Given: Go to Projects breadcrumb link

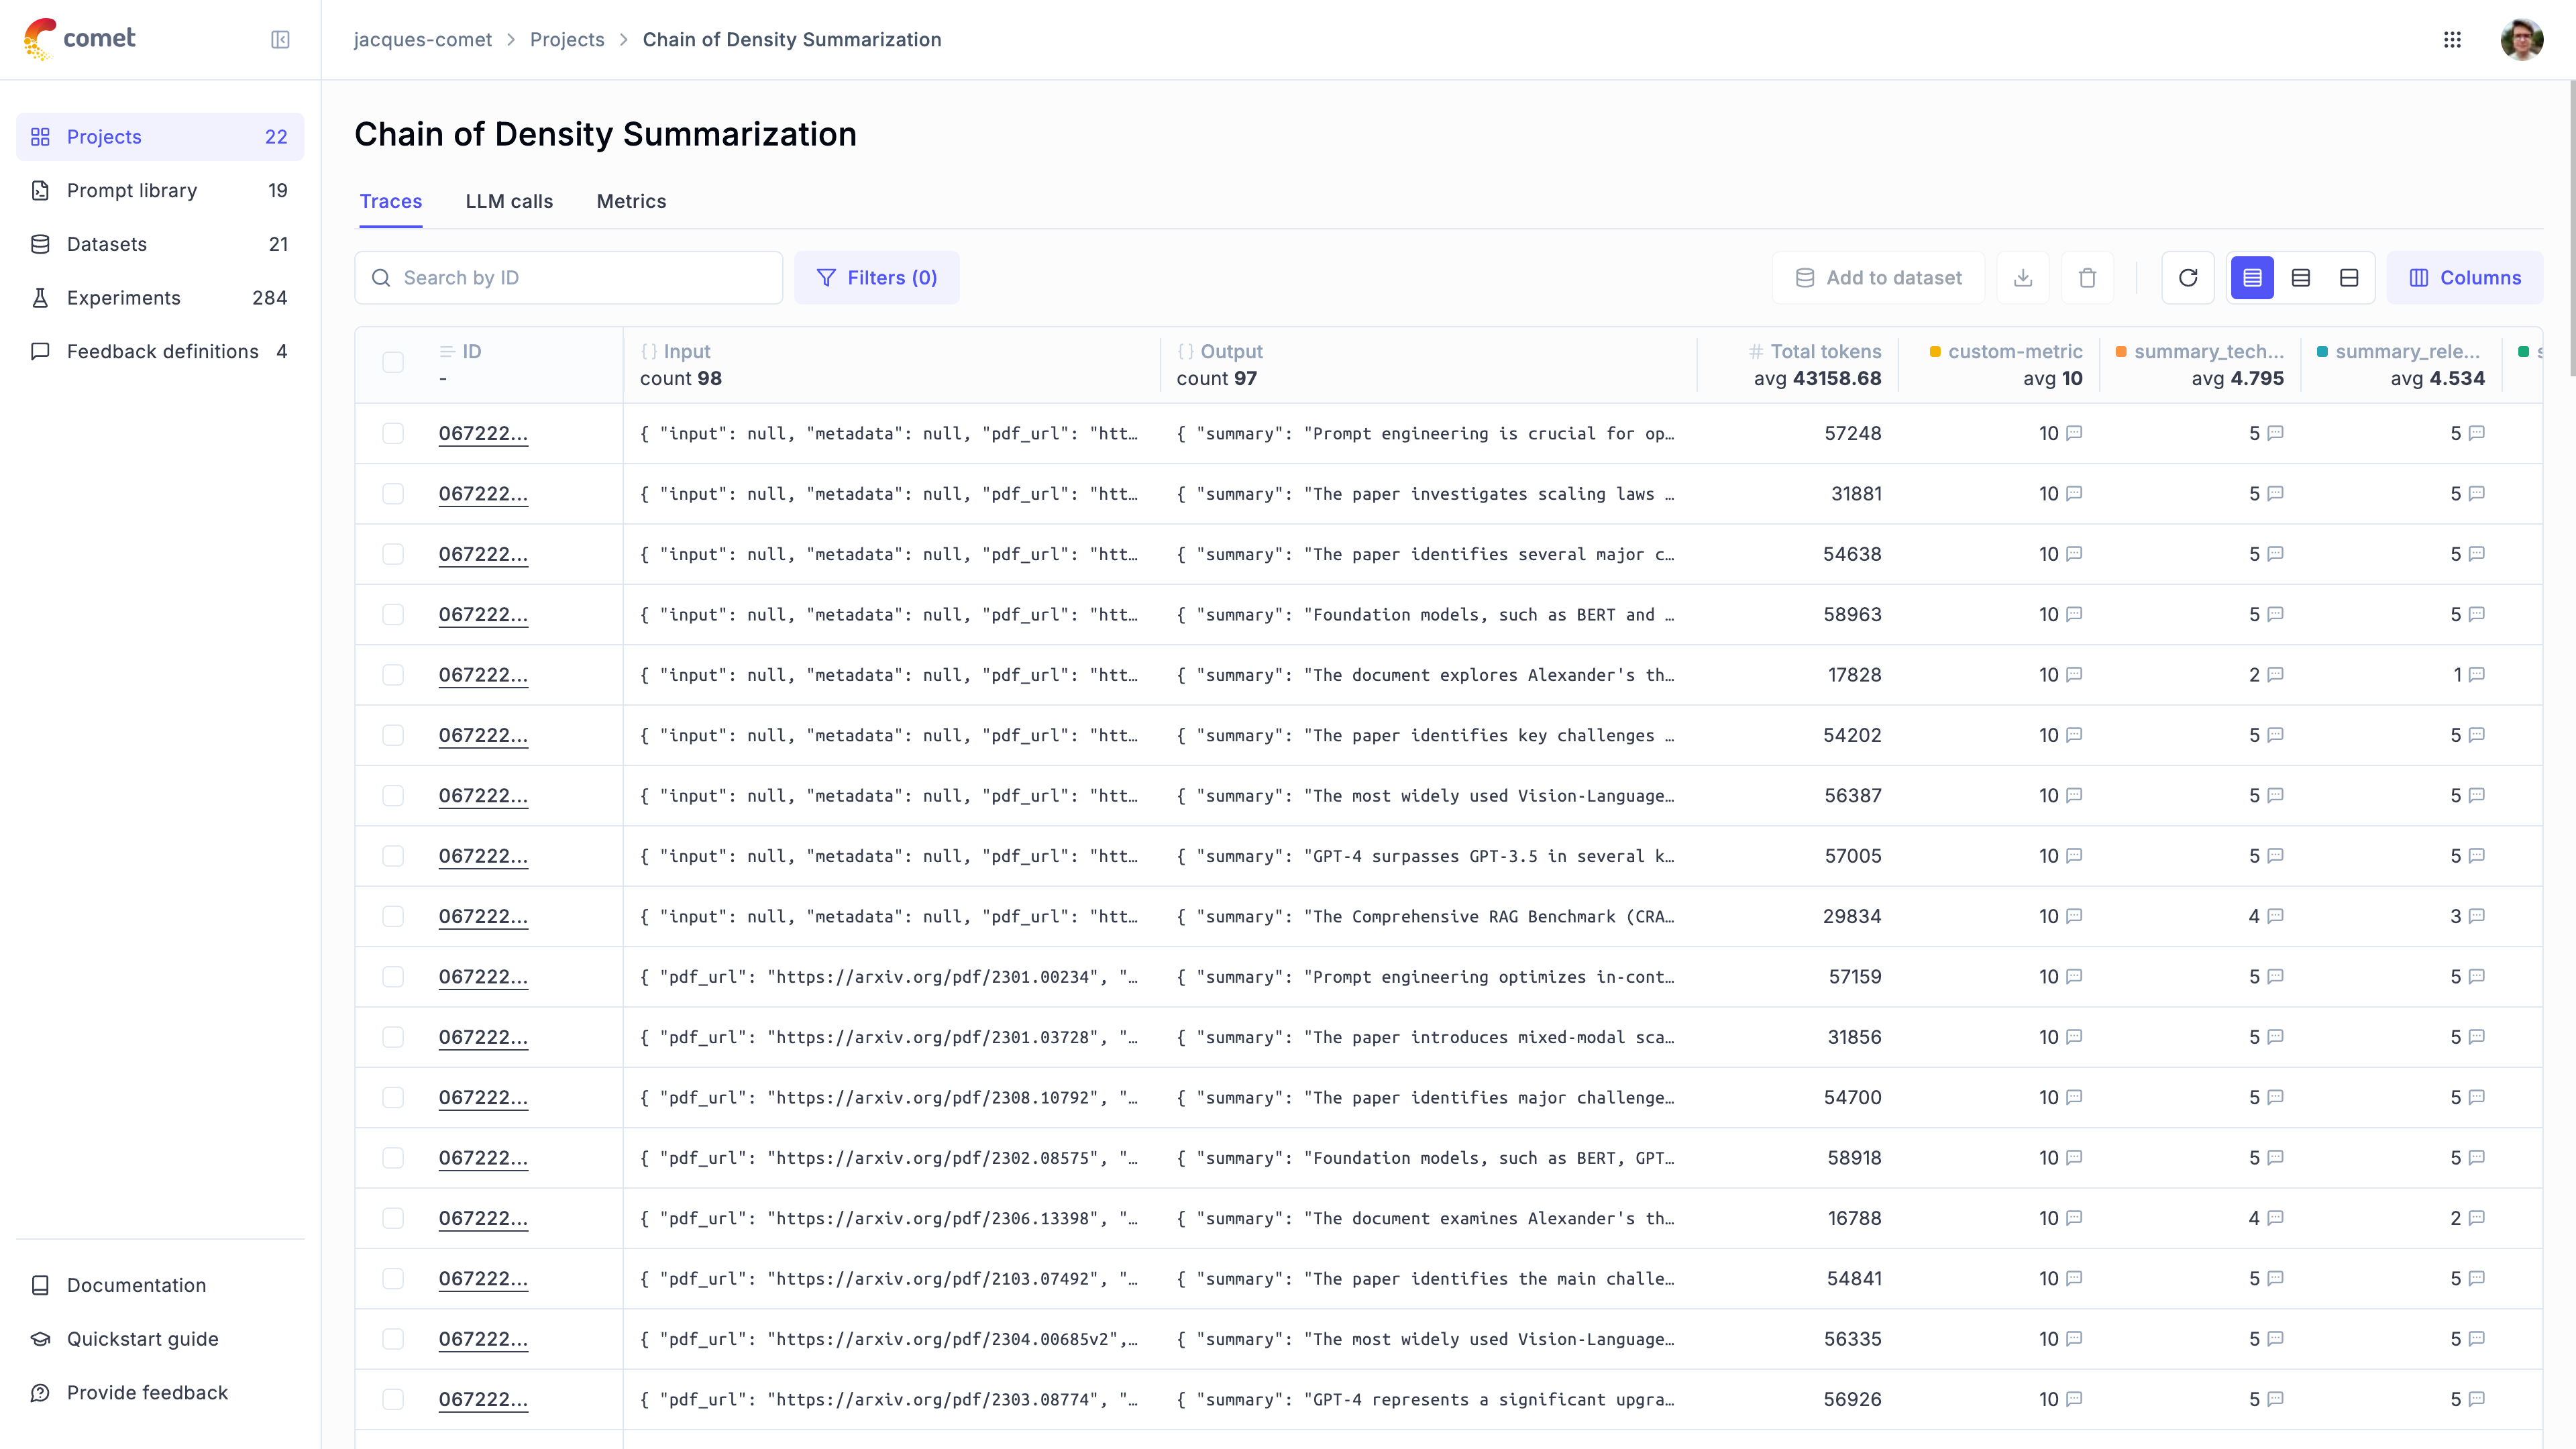Looking at the screenshot, I should coord(567,40).
